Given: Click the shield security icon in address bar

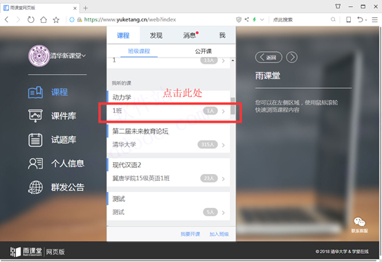Looking at the screenshot, I should click(239, 19).
